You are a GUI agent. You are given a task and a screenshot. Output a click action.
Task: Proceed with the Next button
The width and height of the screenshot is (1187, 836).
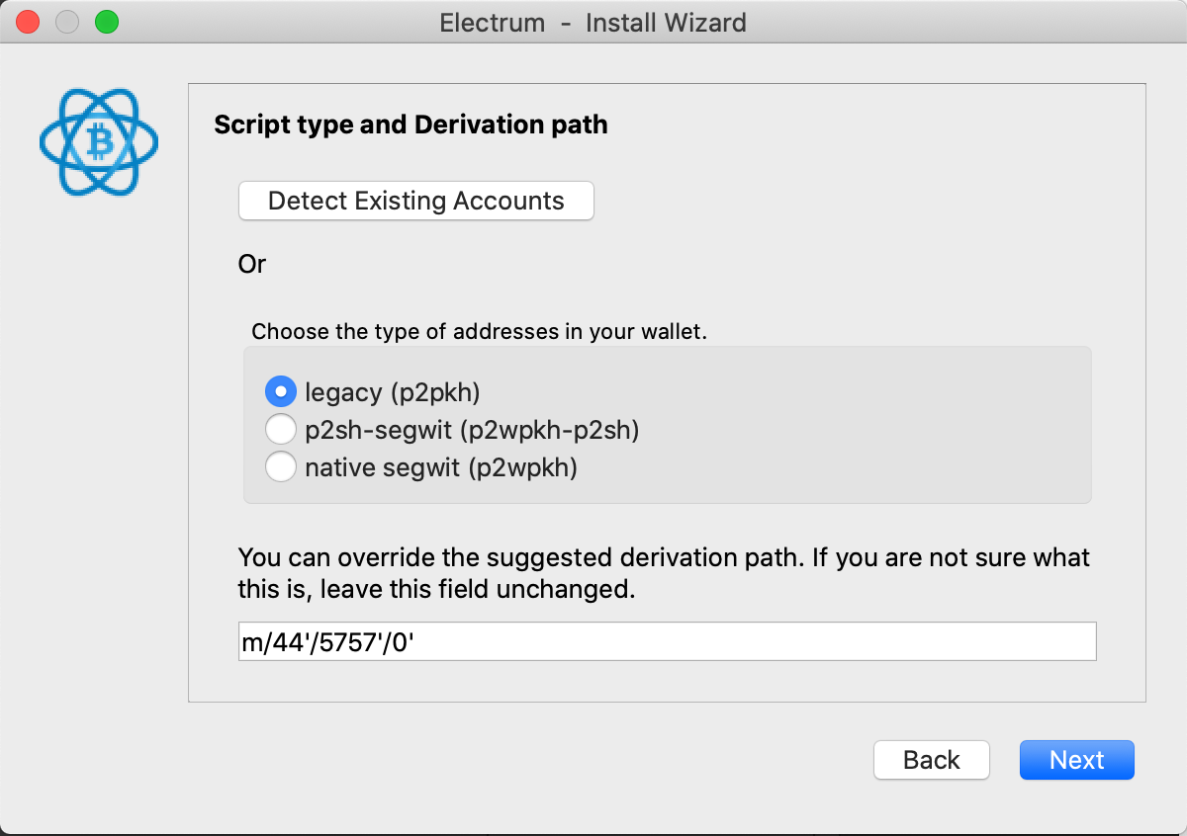(1076, 760)
